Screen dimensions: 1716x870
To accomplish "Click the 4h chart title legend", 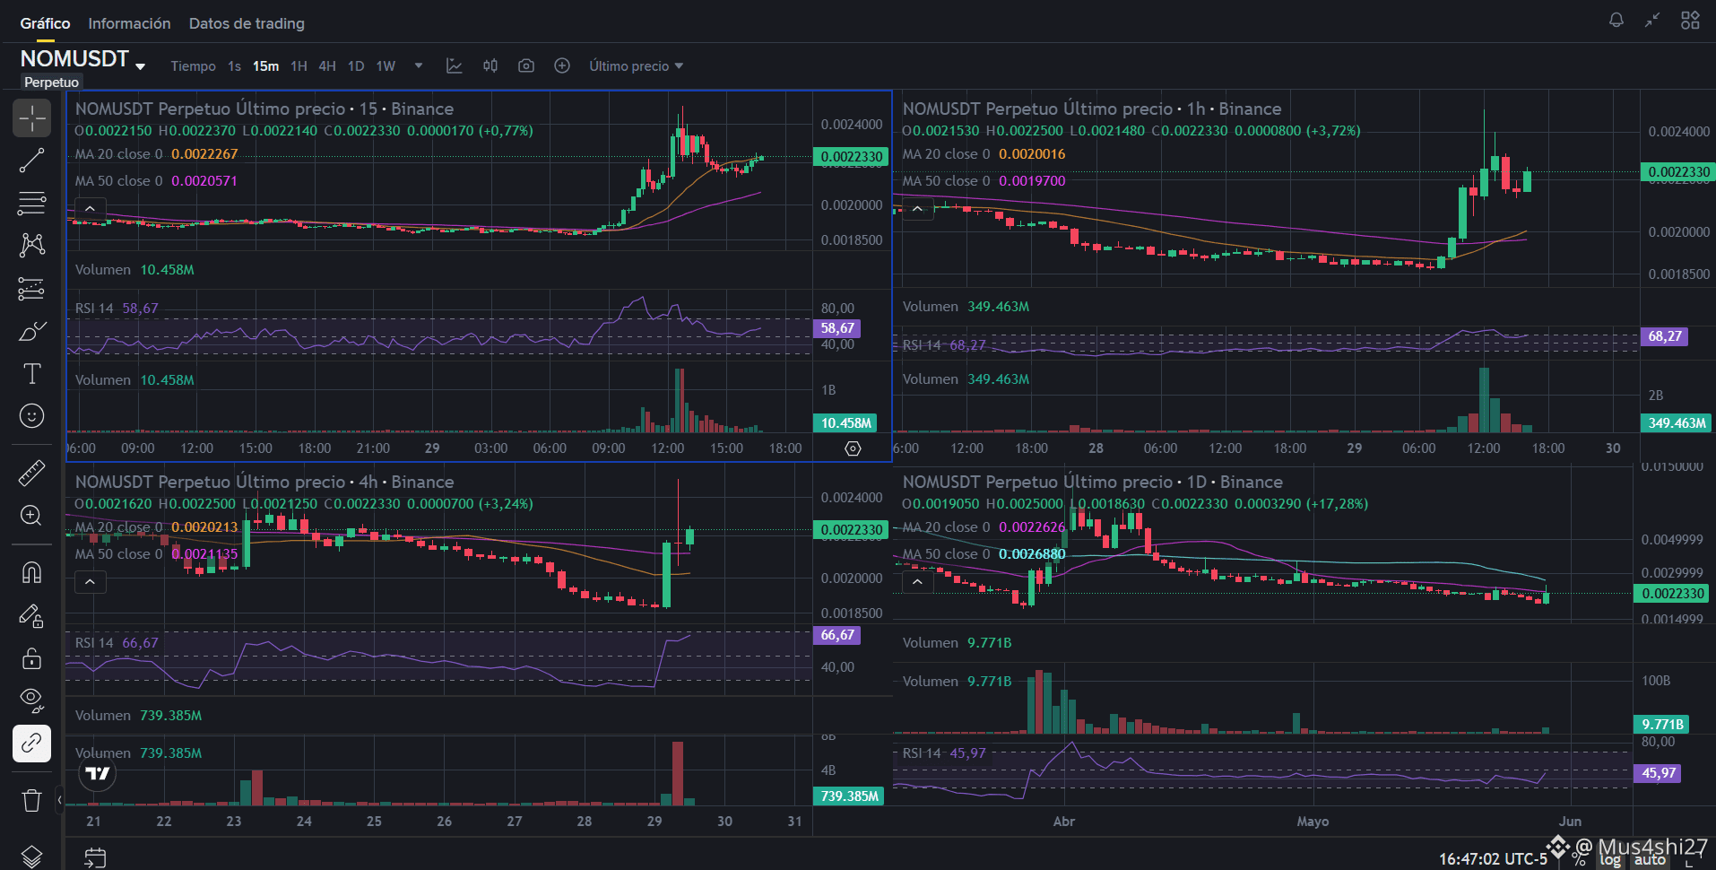I will [x=264, y=482].
